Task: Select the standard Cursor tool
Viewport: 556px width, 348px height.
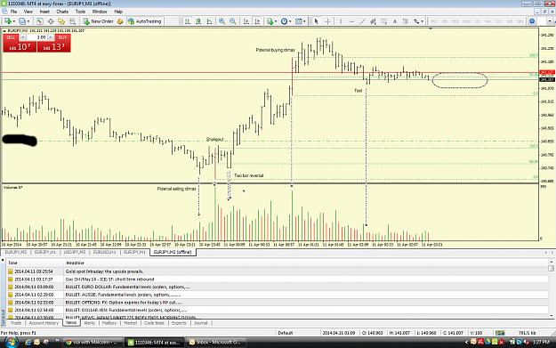Action: 317,21
